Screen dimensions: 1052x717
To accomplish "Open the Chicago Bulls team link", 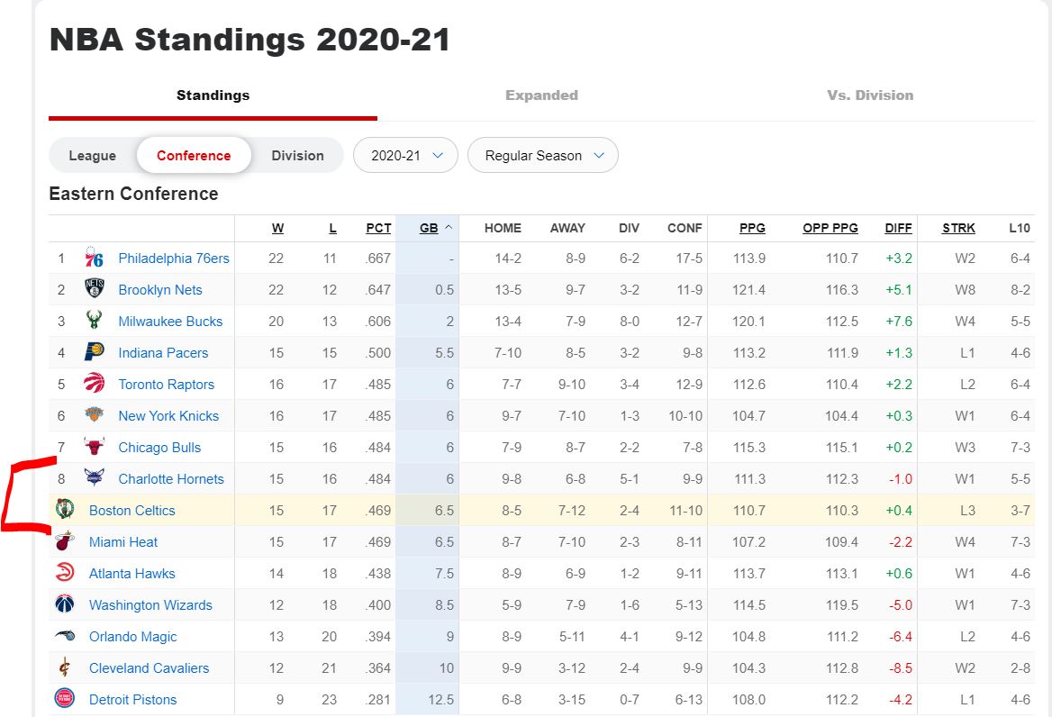I will [x=159, y=448].
